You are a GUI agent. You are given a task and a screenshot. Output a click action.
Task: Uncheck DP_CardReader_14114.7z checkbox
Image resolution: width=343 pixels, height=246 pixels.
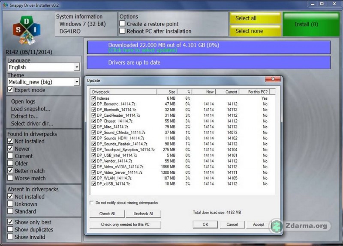click(93, 115)
